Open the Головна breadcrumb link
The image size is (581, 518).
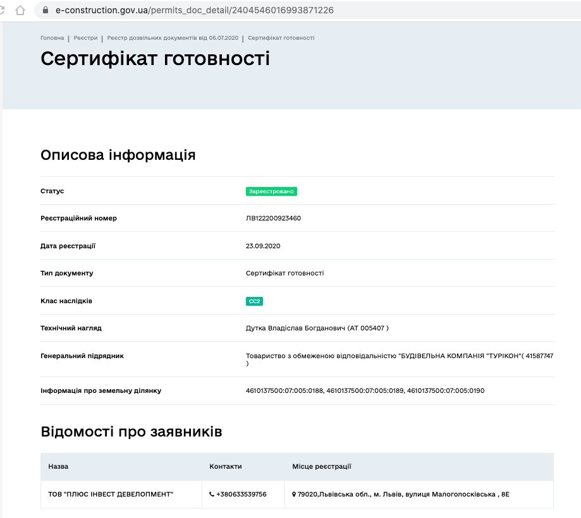(x=52, y=38)
